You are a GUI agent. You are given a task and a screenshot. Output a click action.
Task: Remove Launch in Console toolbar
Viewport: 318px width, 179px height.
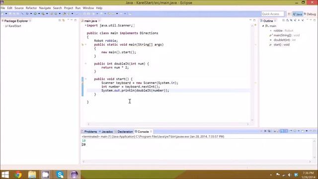coord(265,131)
